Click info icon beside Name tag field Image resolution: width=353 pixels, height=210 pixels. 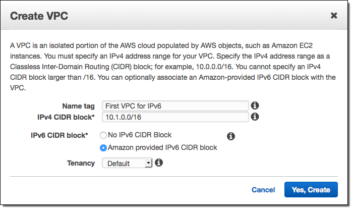click(255, 106)
